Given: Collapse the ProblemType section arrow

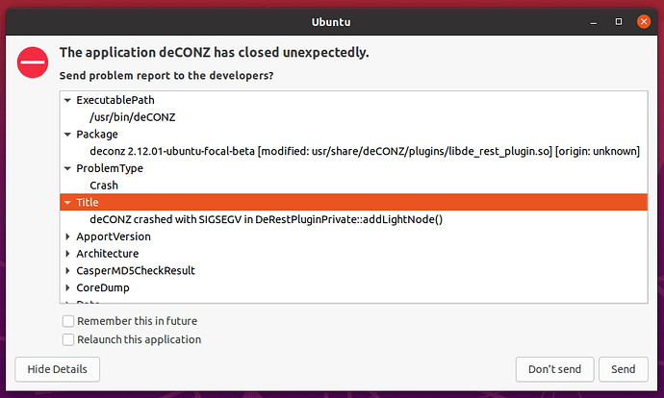Looking at the screenshot, I should pos(67,168).
